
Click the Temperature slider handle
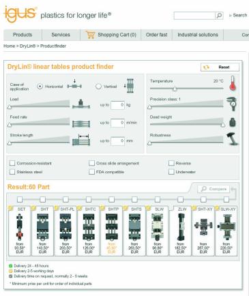point(175,89)
